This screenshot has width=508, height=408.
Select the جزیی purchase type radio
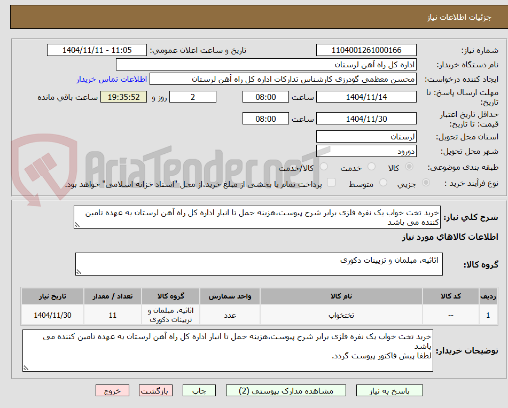coord(426,183)
